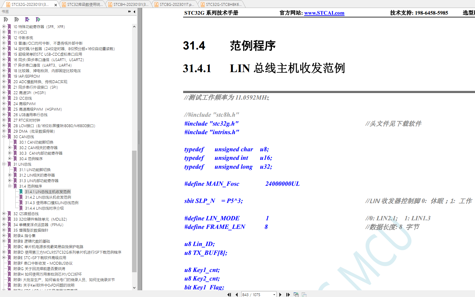Open the page number dropdown arrow
The width and height of the screenshot is (475, 297).
click(x=274, y=295)
